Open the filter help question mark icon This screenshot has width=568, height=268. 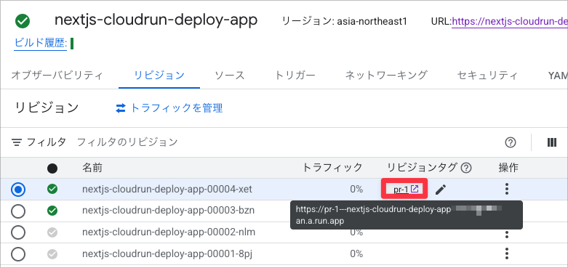pyautogui.click(x=510, y=142)
